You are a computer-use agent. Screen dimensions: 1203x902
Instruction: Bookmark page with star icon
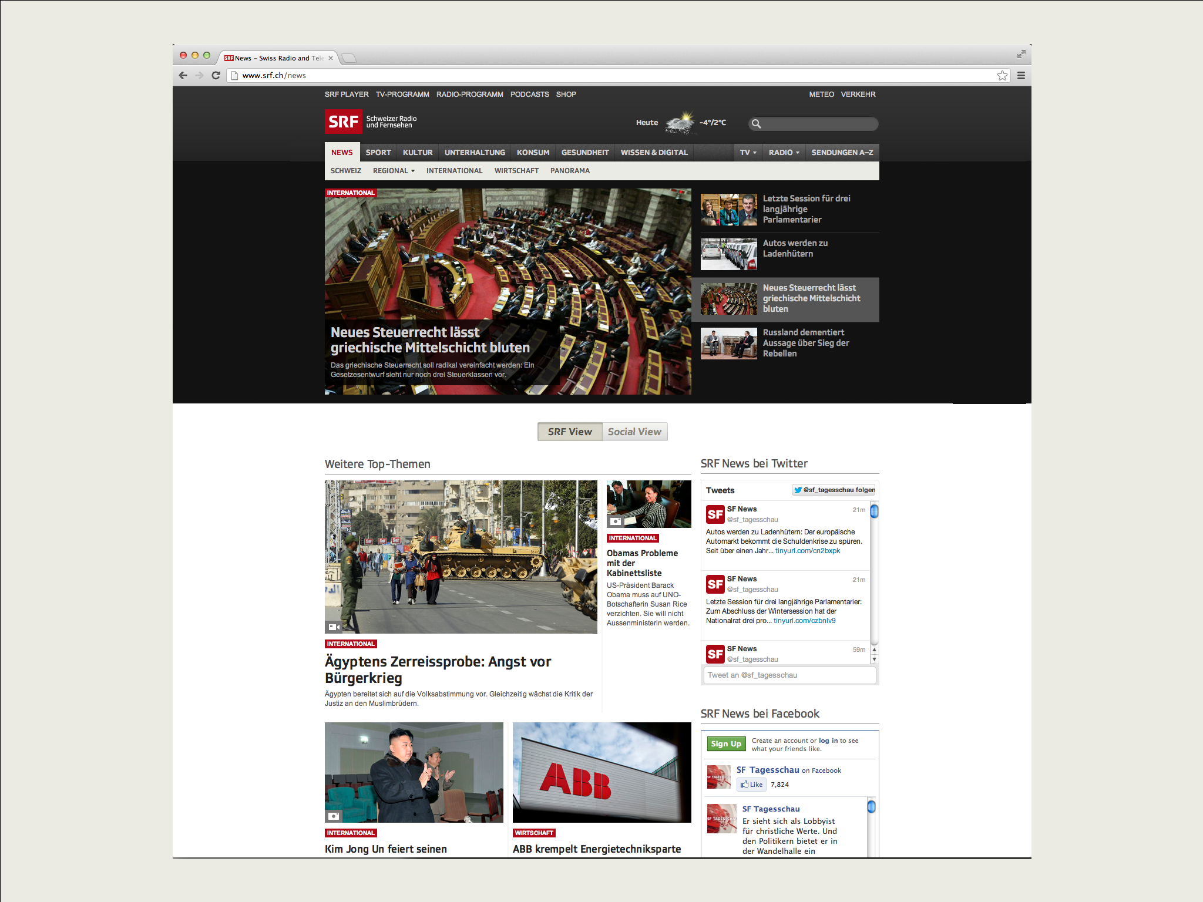[1002, 75]
